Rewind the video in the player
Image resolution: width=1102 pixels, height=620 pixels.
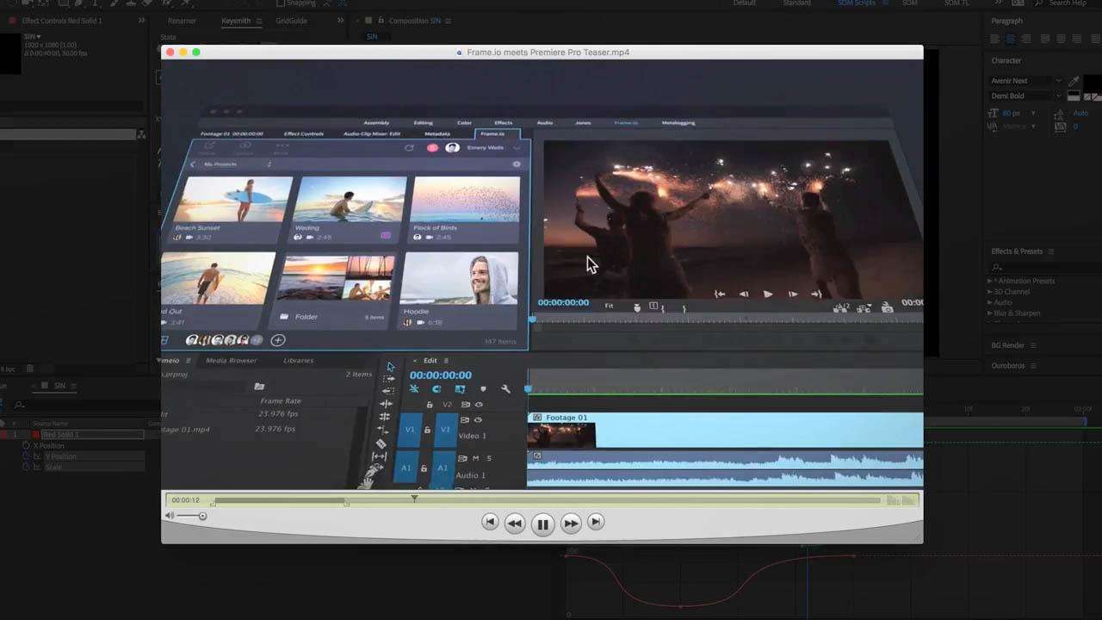click(x=515, y=523)
